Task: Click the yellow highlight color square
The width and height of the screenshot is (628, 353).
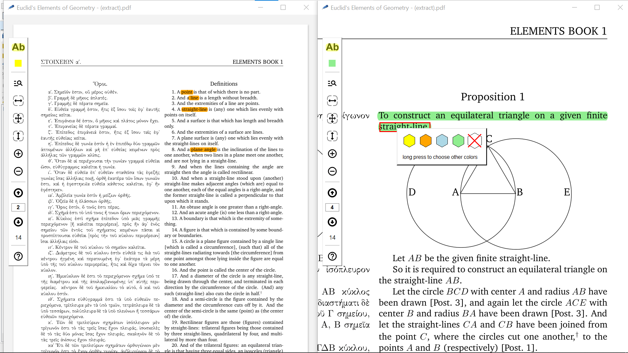Action: 18,63
